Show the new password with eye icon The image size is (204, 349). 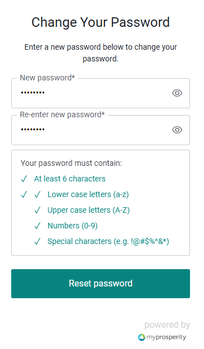pos(177,93)
